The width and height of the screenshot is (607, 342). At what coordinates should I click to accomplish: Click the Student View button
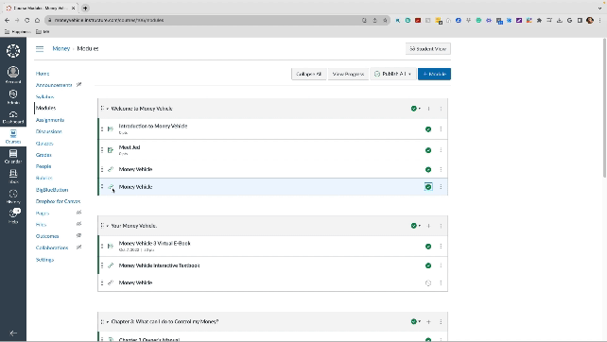click(428, 49)
